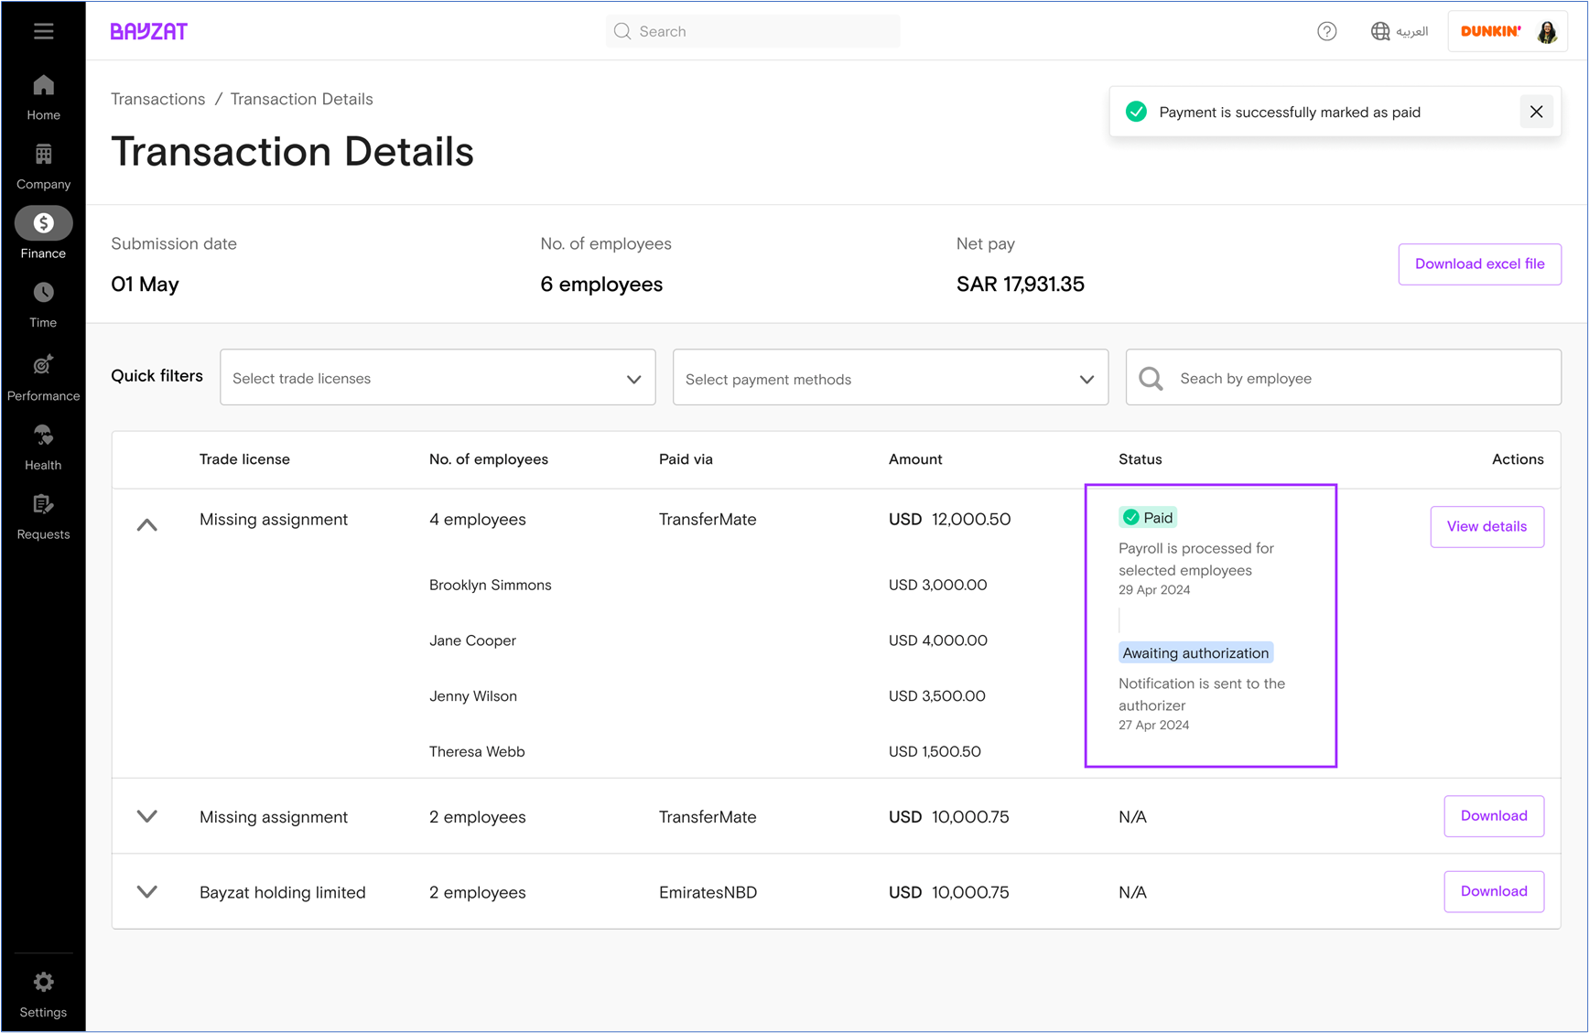Collapse the 4 employees TransferMate row

coord(147,525)
